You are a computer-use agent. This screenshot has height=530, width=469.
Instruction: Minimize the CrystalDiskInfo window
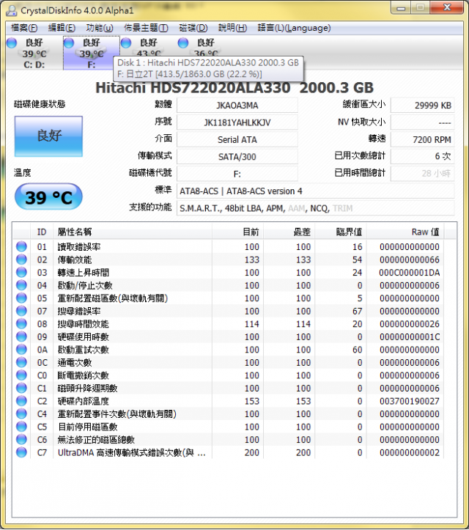pos(401,7)
